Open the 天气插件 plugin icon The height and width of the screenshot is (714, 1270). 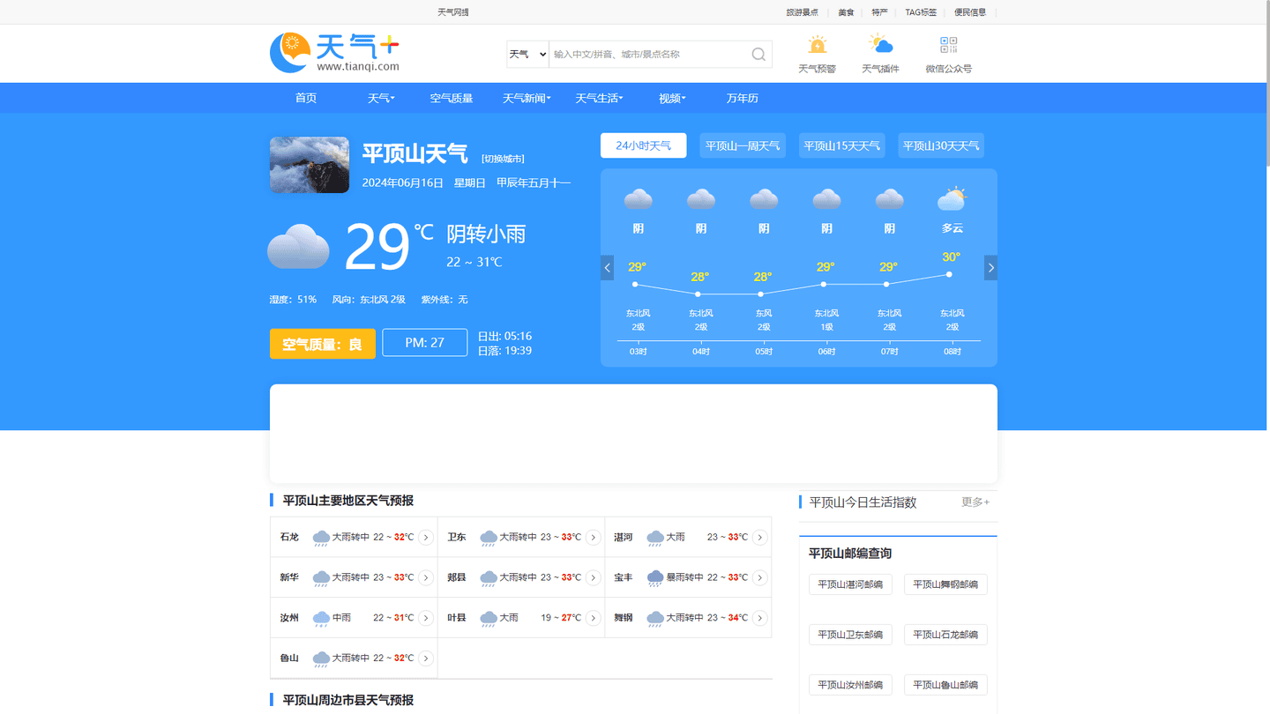(x=880, y=44)
